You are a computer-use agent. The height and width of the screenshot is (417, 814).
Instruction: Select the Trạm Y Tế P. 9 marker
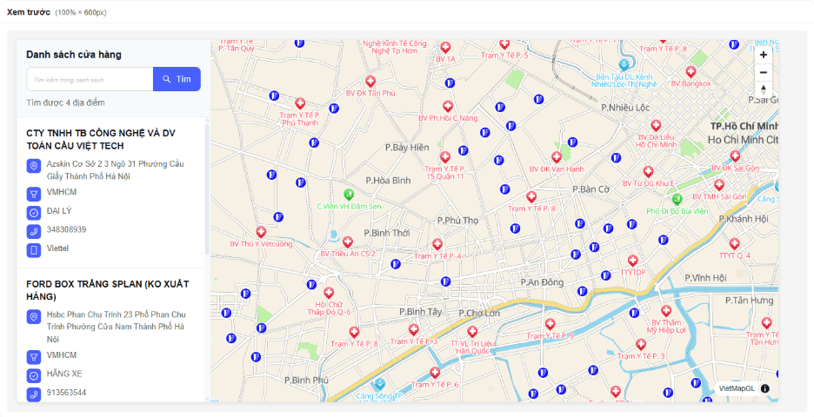[550, 324]
